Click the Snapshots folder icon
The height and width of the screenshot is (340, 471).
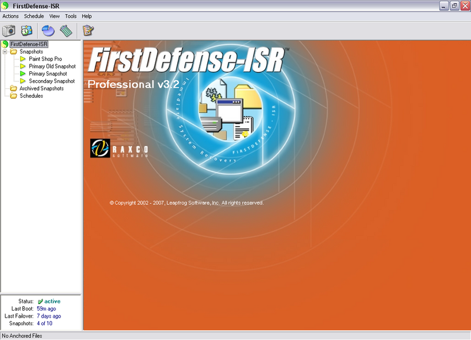[14, 52]
